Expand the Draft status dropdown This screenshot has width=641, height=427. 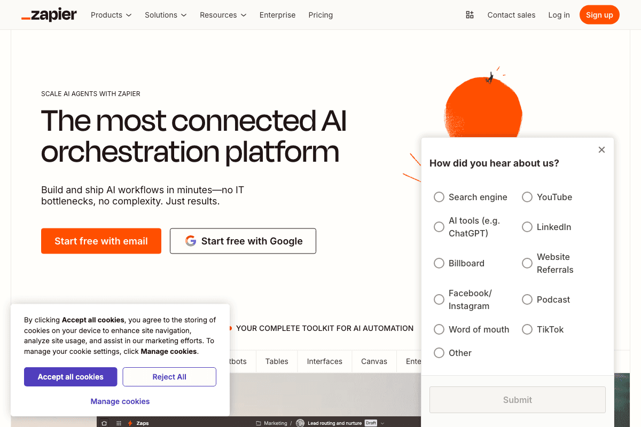point(382,423)
